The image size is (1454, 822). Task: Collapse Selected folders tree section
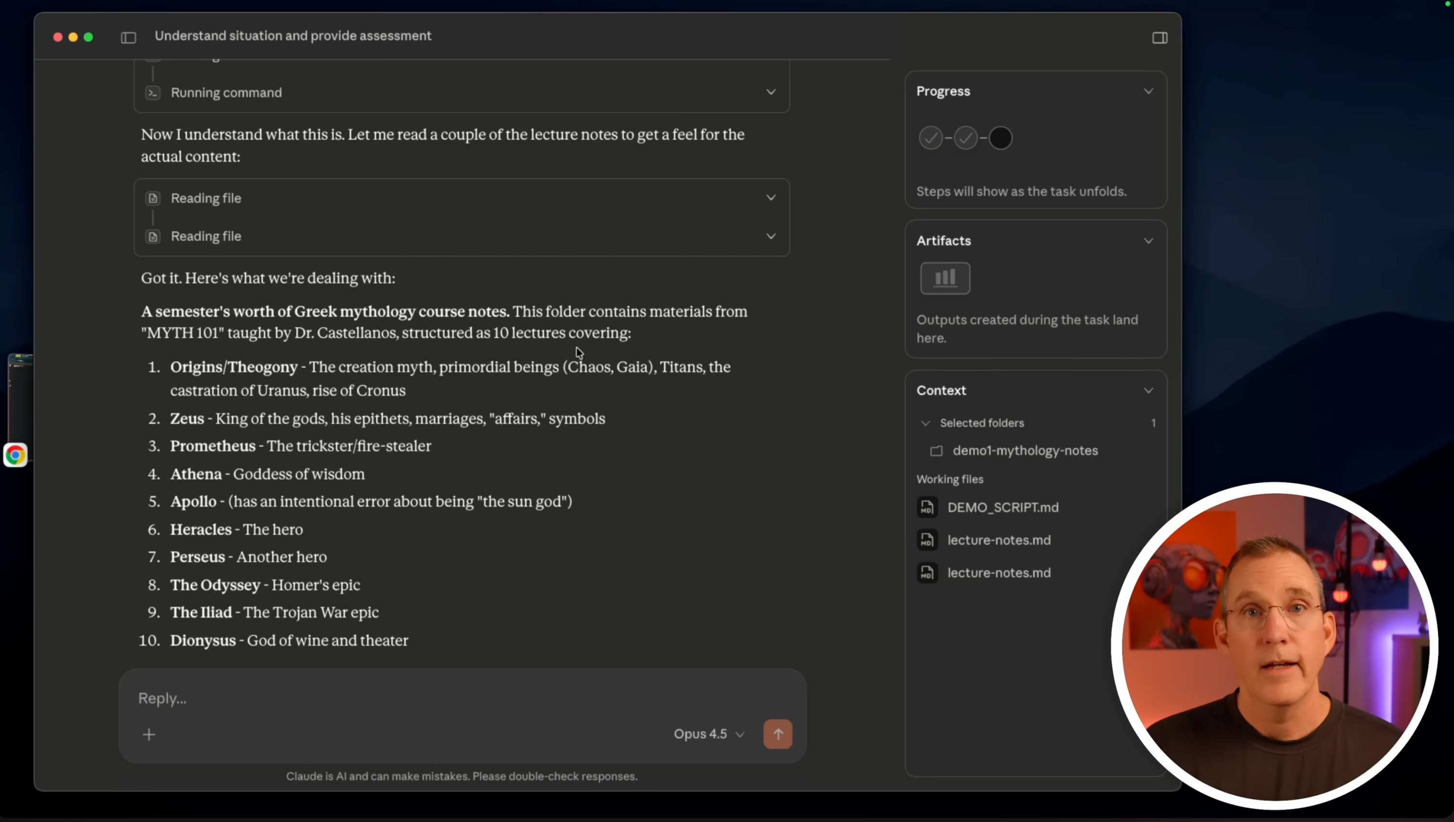(x=925, y=423)
